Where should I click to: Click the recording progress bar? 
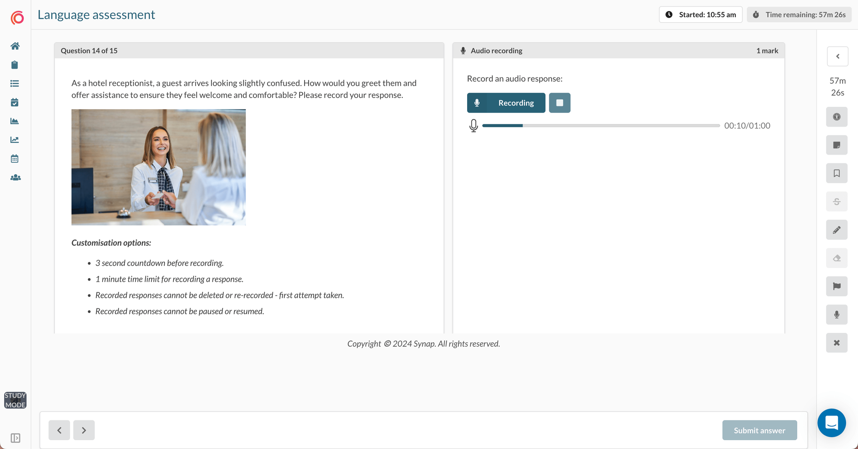pyautogui.click(x=599, y=125)
